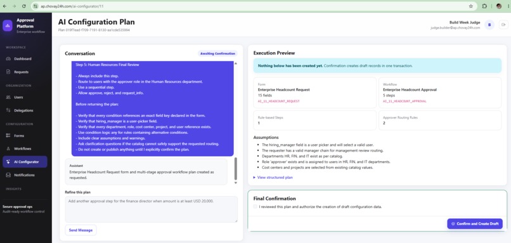The width and height of the screenshot is (511, 243).
Task: Click the Delegations sidebar icon
Action: click(8, 110)
